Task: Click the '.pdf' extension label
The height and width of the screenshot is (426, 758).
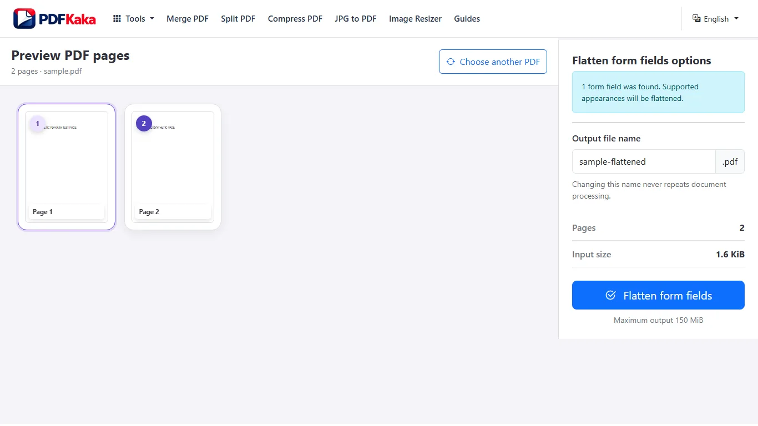Action: pos(730,162)
